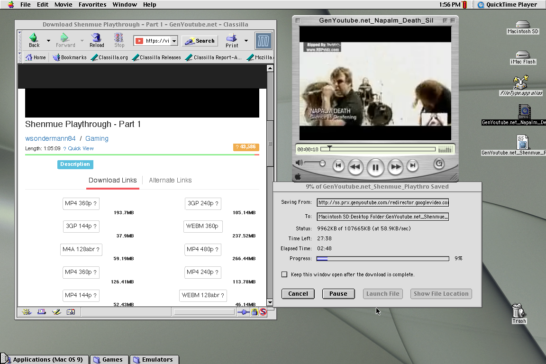Click the QuickTime volume slider knob
The width and height of the screenshot is (546, 364).
coord(322,163)
